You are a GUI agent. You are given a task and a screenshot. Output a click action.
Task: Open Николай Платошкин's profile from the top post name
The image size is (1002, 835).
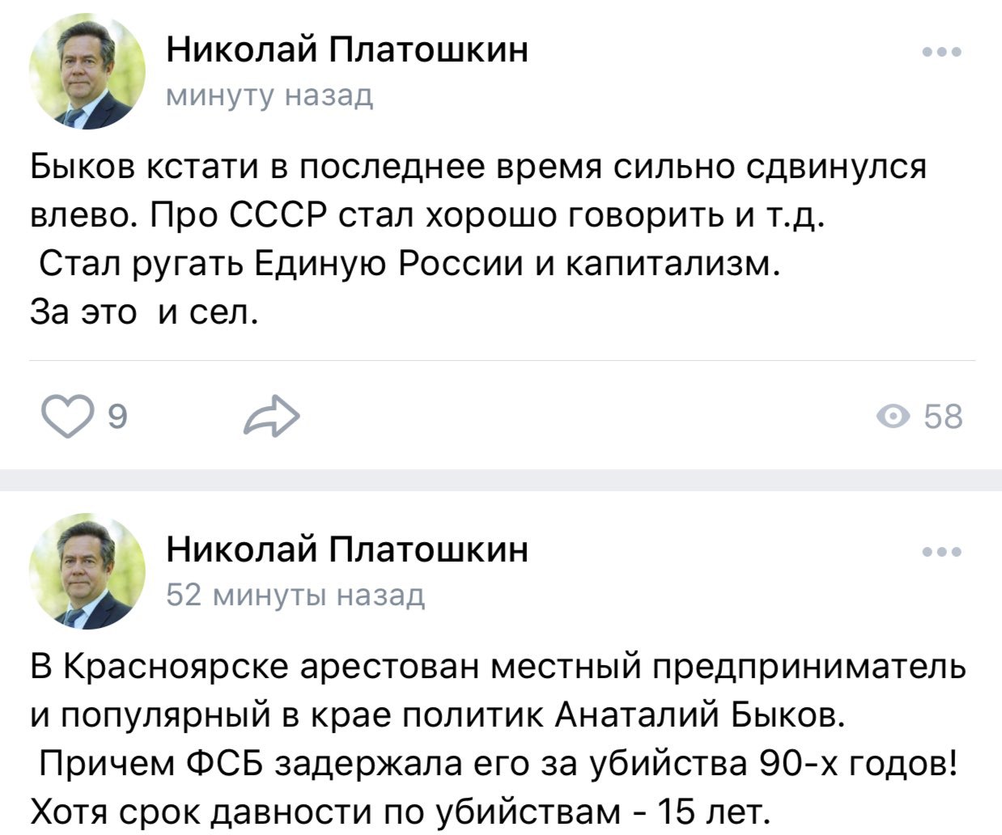347,49
